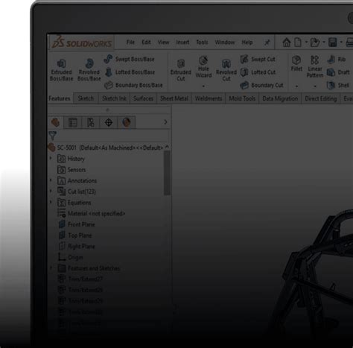
Task: Open the ConfigurationManager tab icon
Action: [91, 122]
